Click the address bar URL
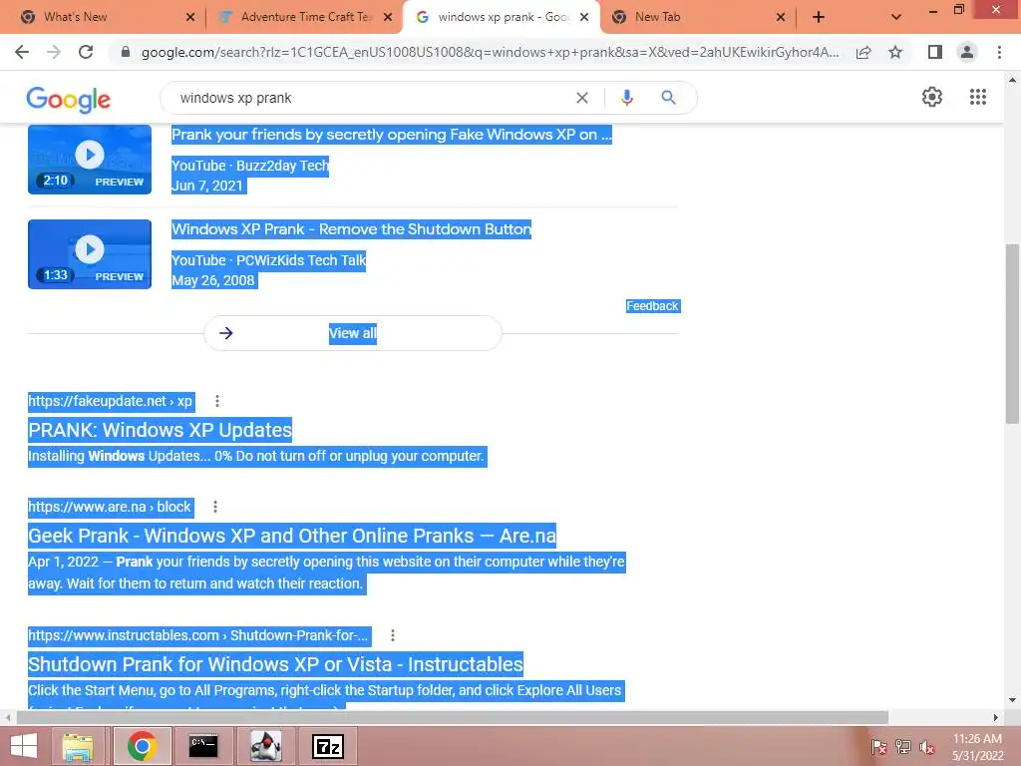 coord(490,52)
